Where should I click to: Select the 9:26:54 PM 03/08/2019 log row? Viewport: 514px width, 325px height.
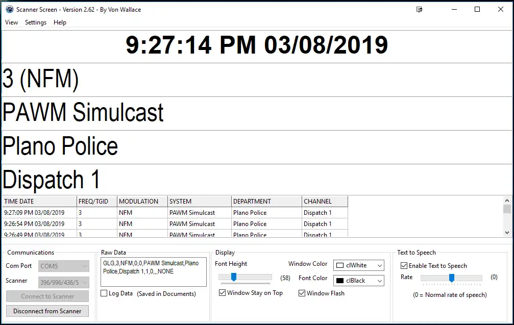175,224
